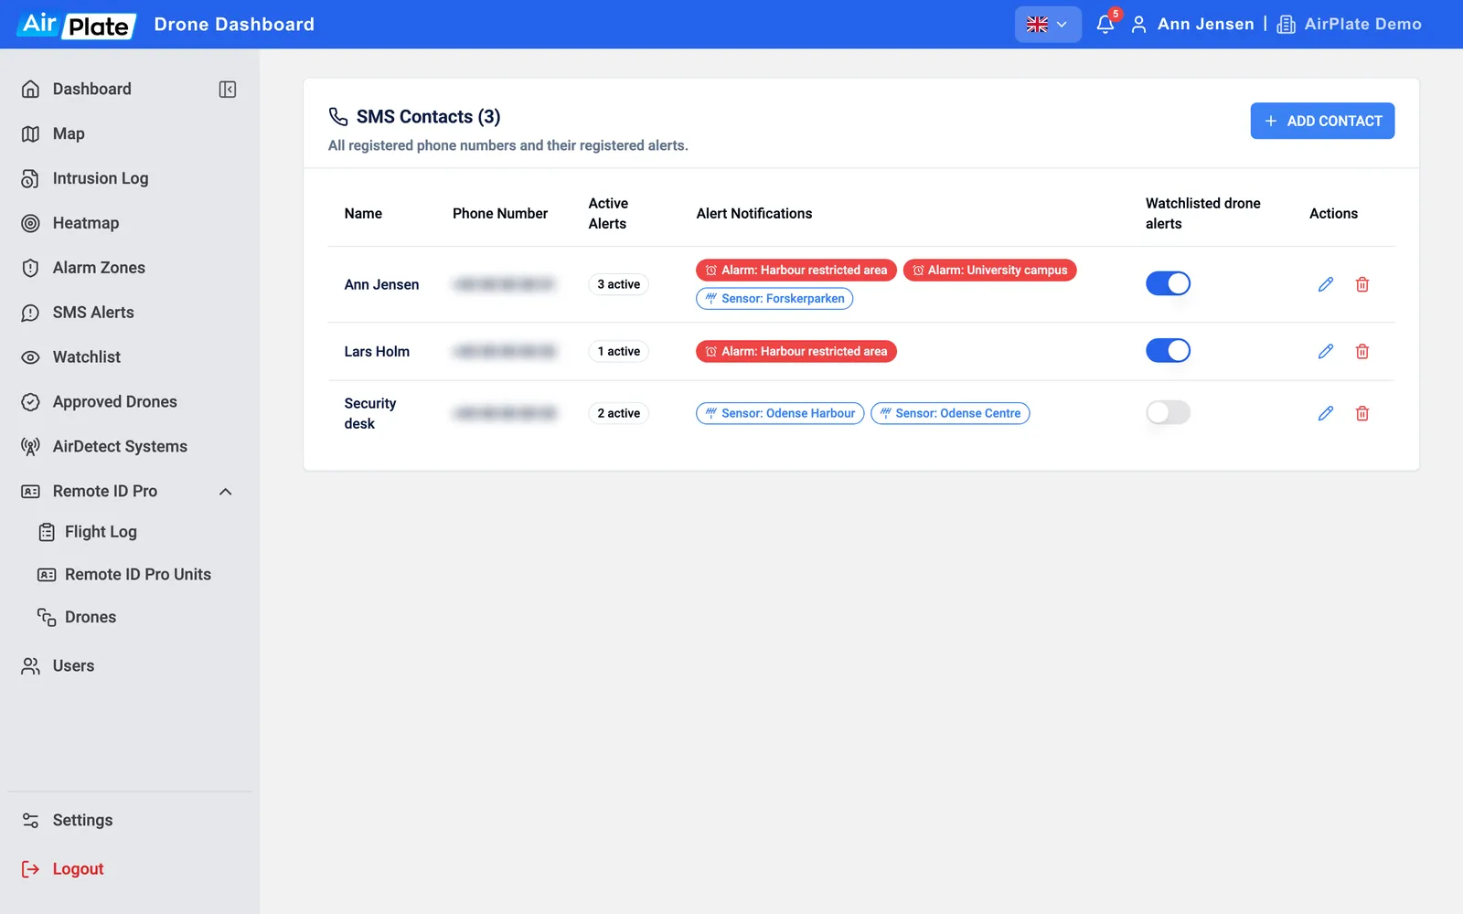Click Lars Holm's Harbour restricted area tag
The image size is (1463, 914).
pos(796,351)
